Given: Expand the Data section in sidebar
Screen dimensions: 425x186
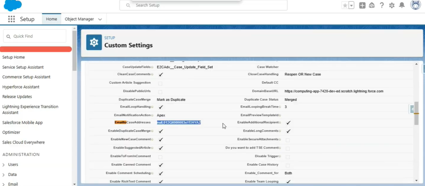Looking at the screenshot, I should (x=3, y=175).
